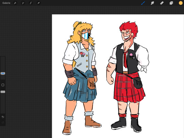Open the Adjustments magic wand menu
The height and width of the screenshot is (138, 184).
[x=23, y=3]
